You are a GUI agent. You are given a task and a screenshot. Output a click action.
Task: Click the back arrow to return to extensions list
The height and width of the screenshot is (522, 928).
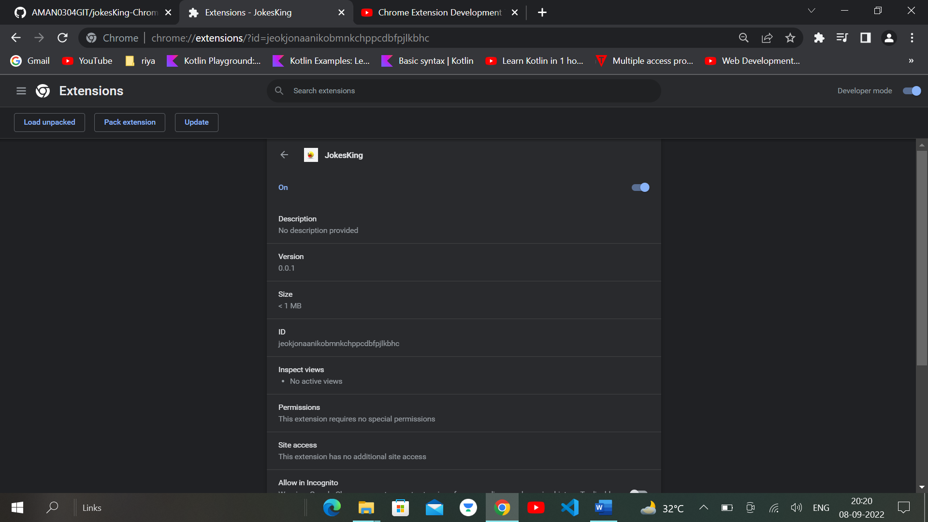(x=284, y=155)
